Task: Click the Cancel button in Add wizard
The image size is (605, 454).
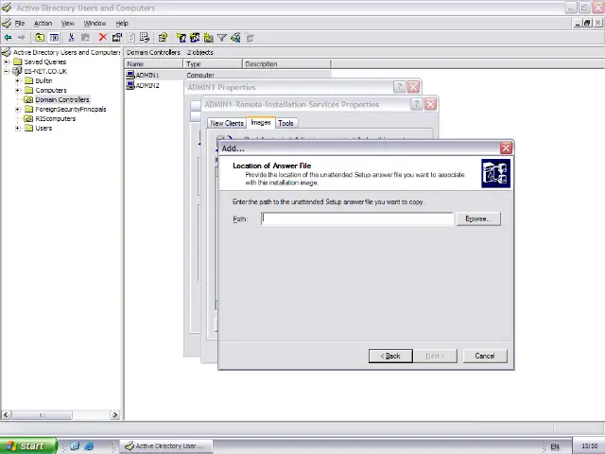Action: point(485,356)
